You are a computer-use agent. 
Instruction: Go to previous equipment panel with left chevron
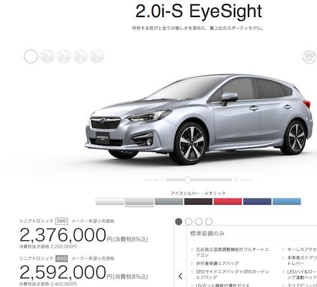180,276
